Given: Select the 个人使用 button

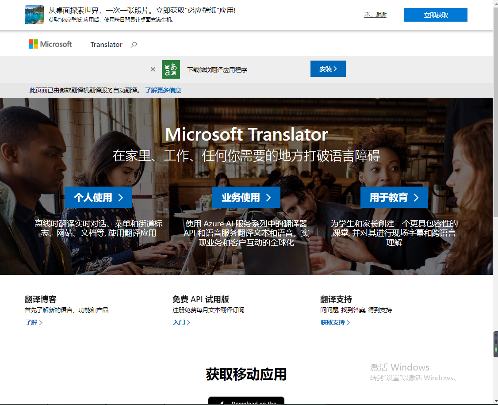Looking at the screenshot, I should 99,198.
